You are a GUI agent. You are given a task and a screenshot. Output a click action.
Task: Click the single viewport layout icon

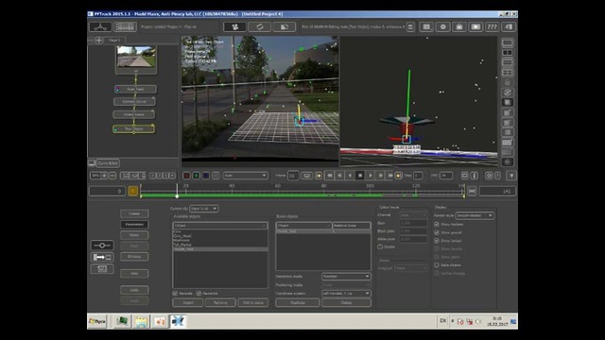(x=508, y=42)
